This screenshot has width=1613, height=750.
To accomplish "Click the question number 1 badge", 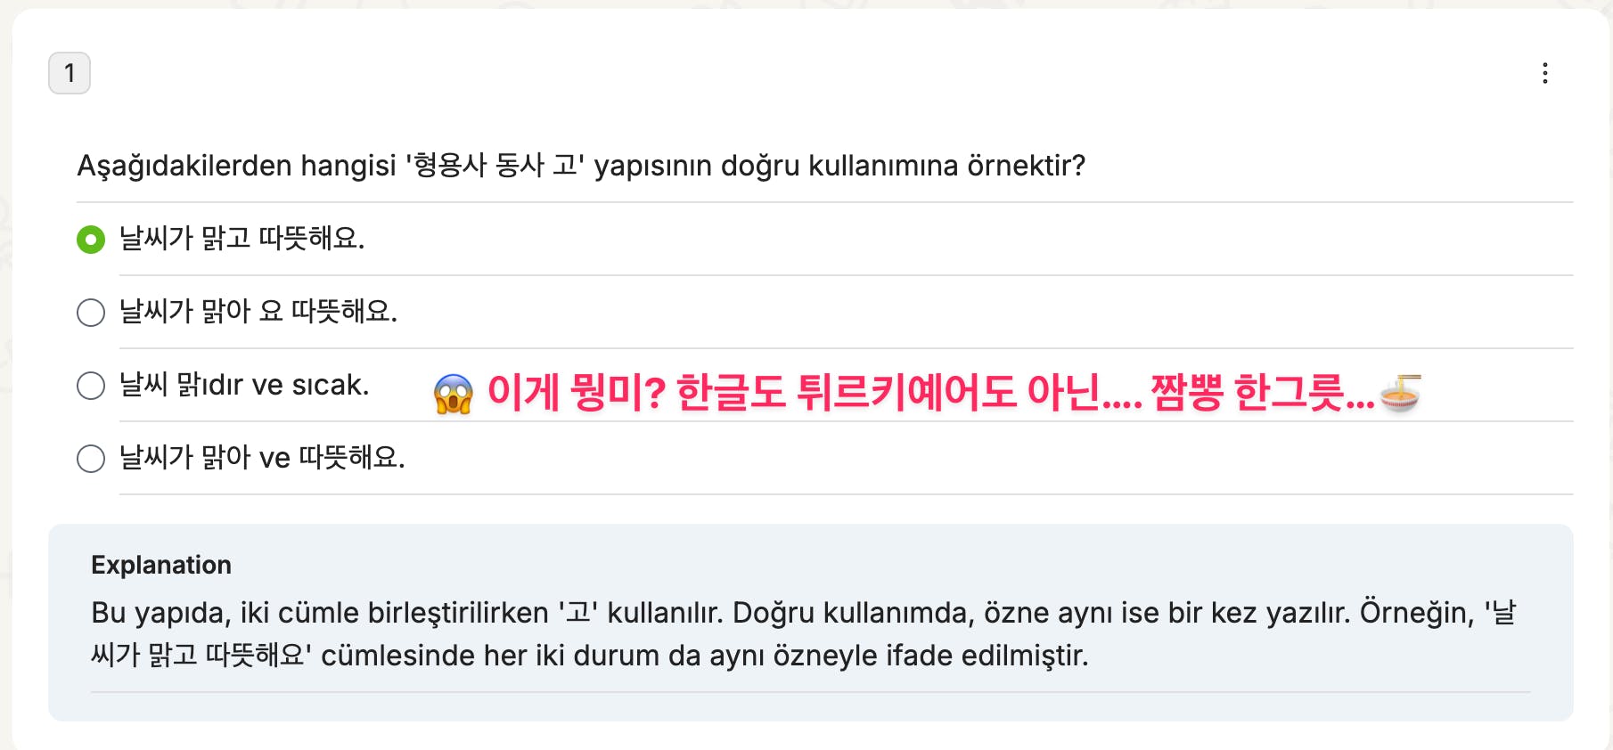I will pos(70,73).
